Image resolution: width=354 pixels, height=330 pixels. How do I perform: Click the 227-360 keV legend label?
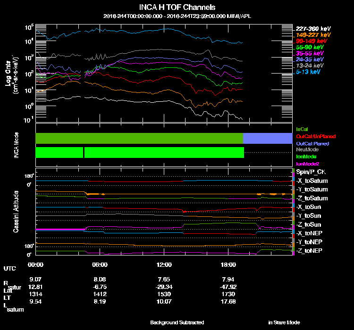pyautogui.click(x=313, y=29)
